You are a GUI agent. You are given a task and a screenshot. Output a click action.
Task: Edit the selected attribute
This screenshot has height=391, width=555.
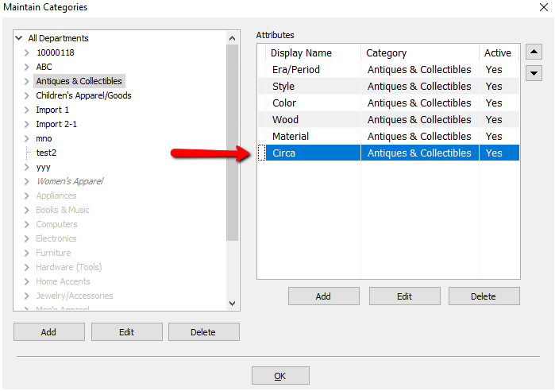(405, 296)
